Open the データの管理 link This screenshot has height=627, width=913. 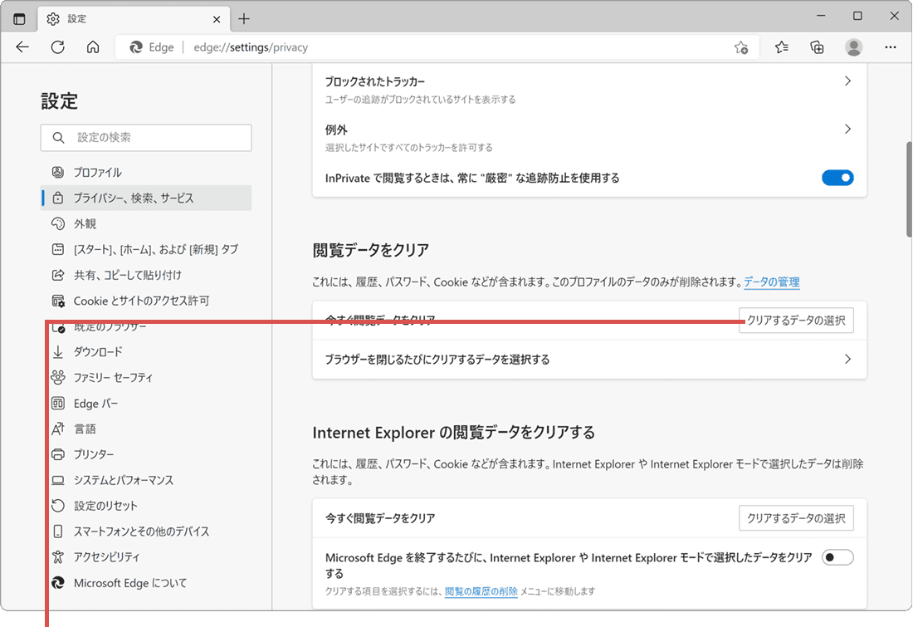click(x=772, y=282)
